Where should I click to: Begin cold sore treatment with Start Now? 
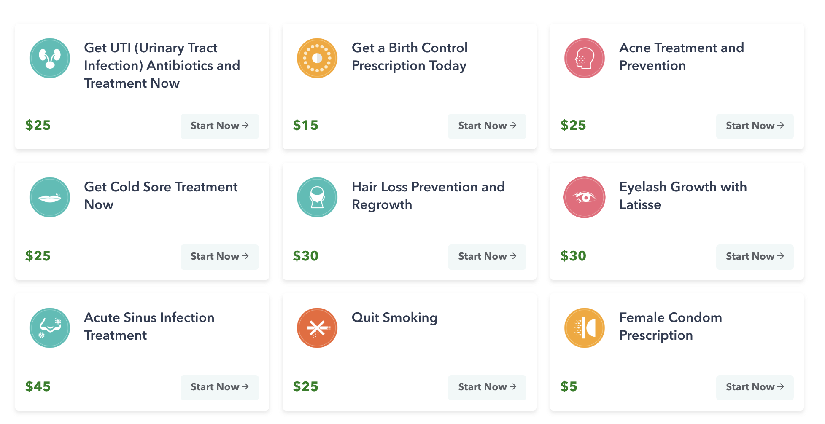coord(220,257)
